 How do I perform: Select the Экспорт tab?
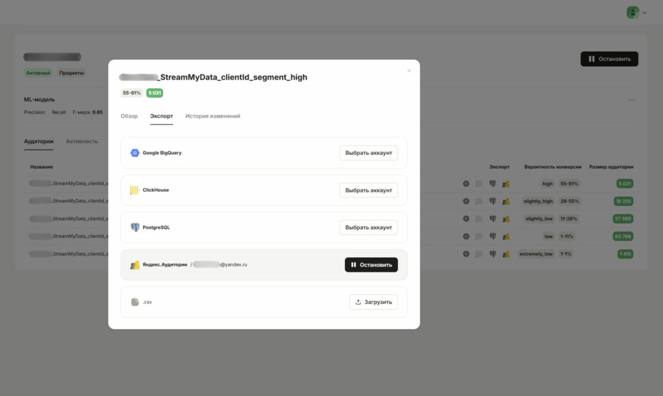161,116
